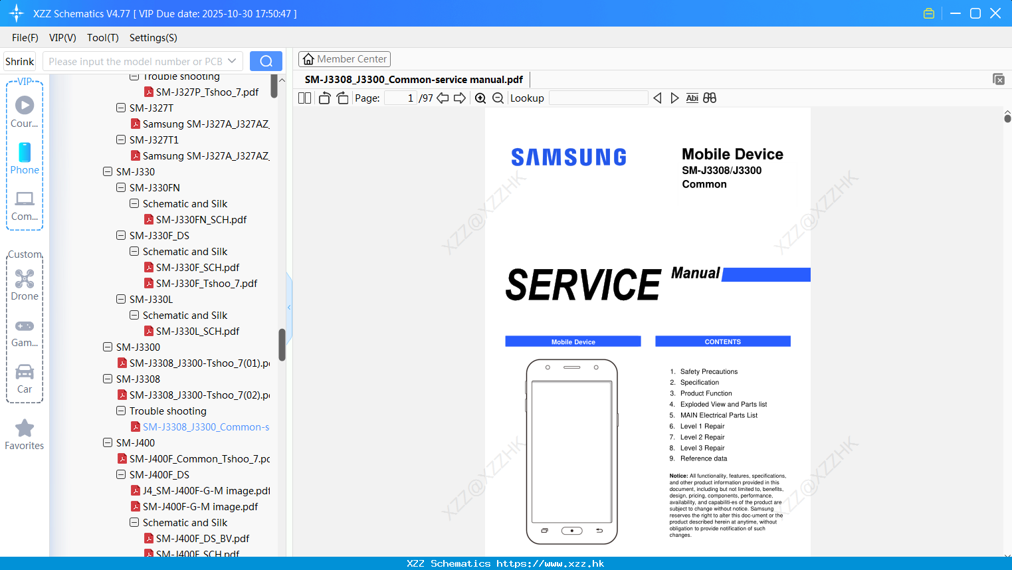Screen dimensions: 1012x570
Task: Click the Shrink button
Action: pos(20,61)
